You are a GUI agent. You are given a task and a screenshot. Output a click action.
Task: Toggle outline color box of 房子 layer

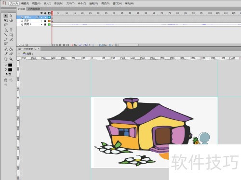click(49, 21)
